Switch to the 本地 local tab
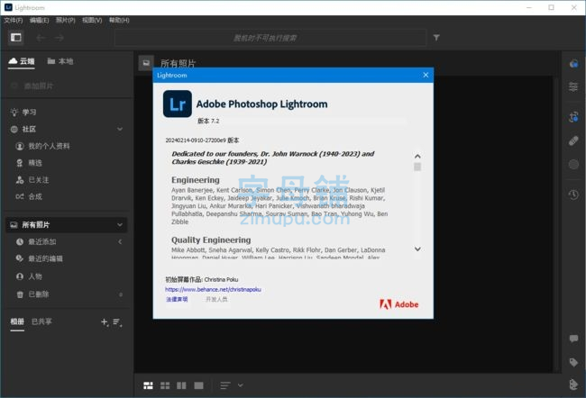The width and height of the screenshot is (586, 398). click(x=60, y=61)
